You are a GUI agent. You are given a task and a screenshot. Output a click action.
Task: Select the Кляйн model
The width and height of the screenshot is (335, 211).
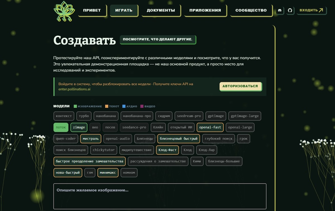(158, 127)
